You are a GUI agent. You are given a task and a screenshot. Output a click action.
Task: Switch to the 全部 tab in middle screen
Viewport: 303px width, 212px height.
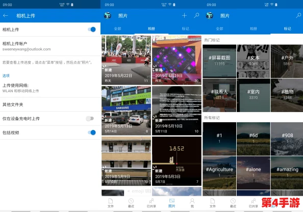[117, 29]
